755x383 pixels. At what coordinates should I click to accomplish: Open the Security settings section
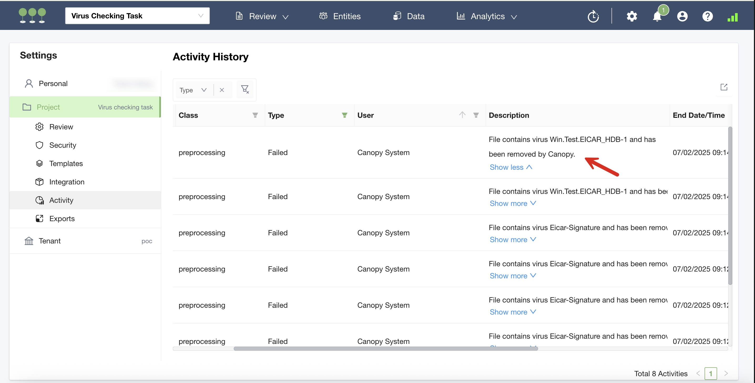62,145
